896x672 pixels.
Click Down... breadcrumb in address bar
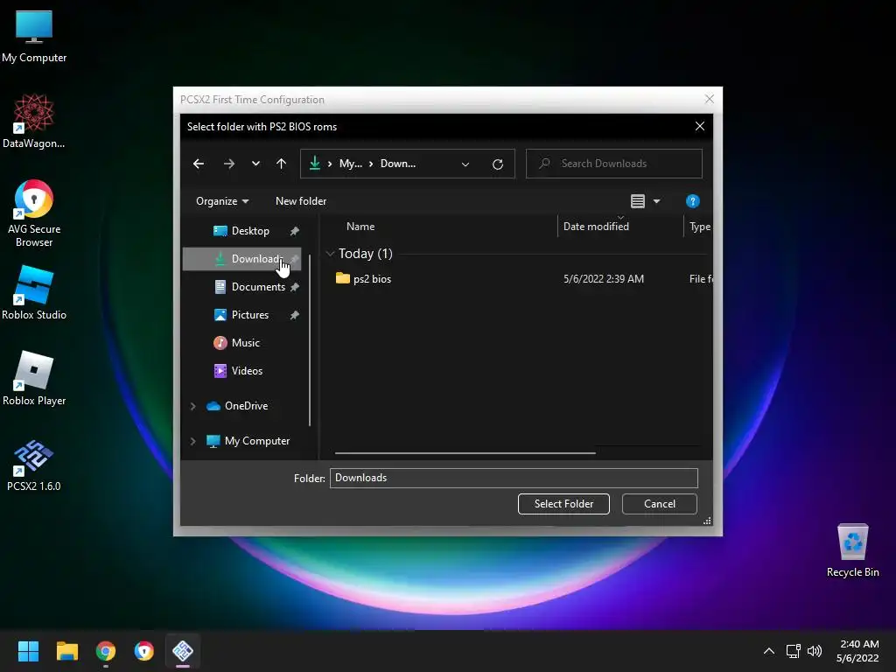398,164
